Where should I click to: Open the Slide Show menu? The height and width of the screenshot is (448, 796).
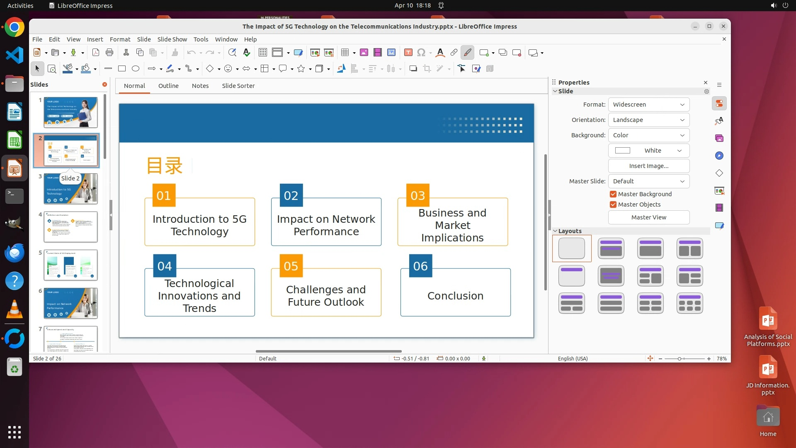(172, 39)
